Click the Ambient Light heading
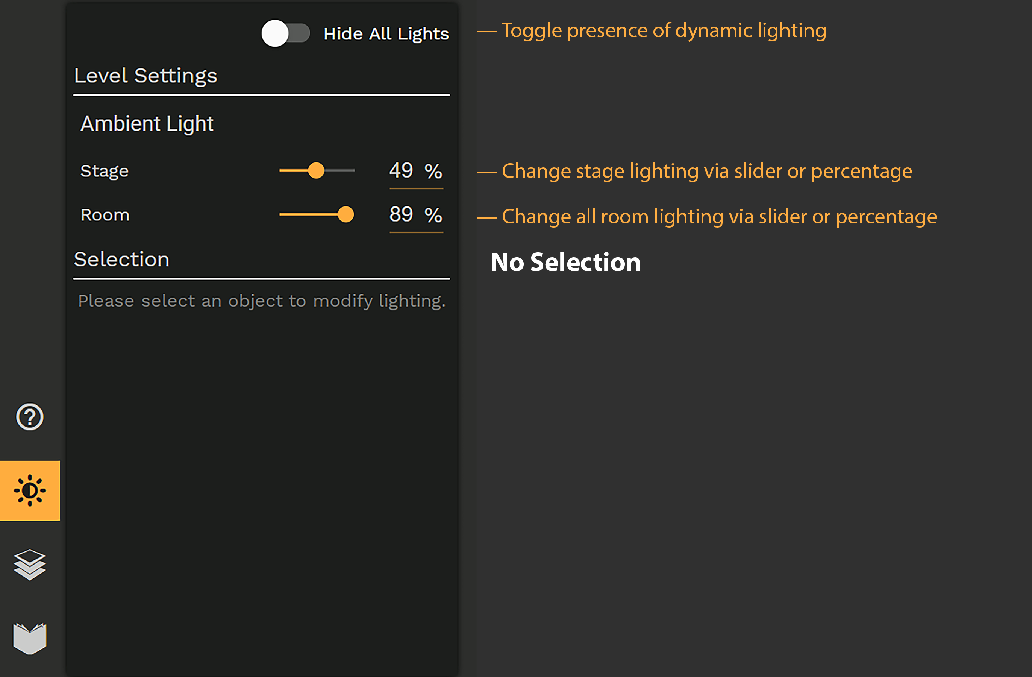 [147, 124]
